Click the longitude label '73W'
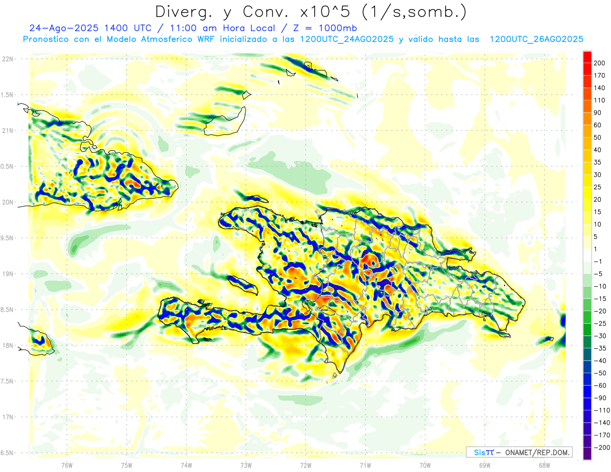This screenshot has width=611, height=472. point(246,464)
